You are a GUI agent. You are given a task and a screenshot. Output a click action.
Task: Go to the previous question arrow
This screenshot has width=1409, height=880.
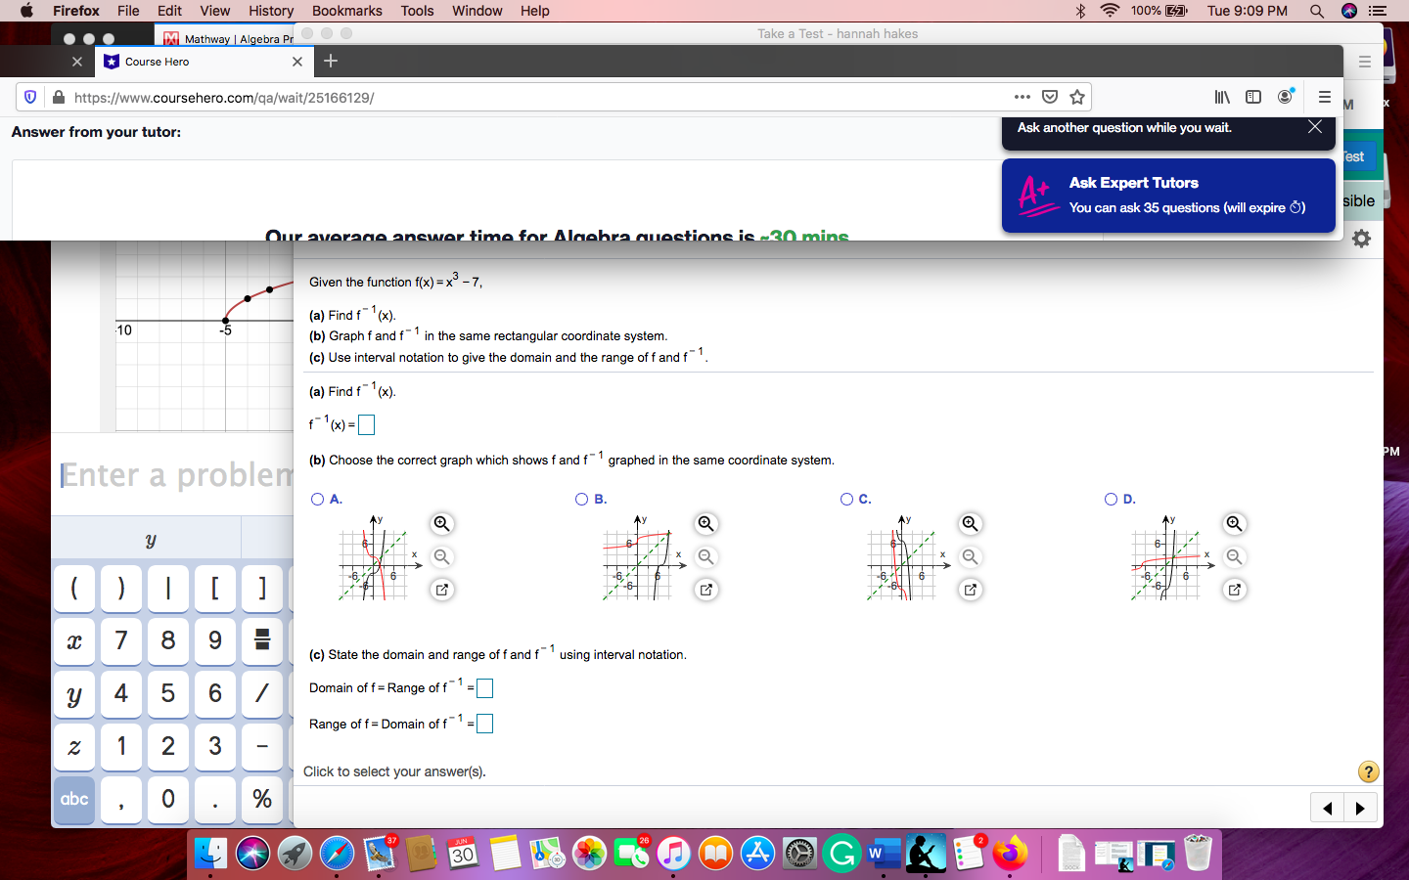[1328, 808]
